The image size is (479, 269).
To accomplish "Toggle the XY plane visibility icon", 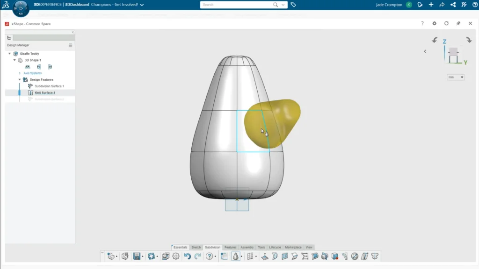I will (28, 67).
